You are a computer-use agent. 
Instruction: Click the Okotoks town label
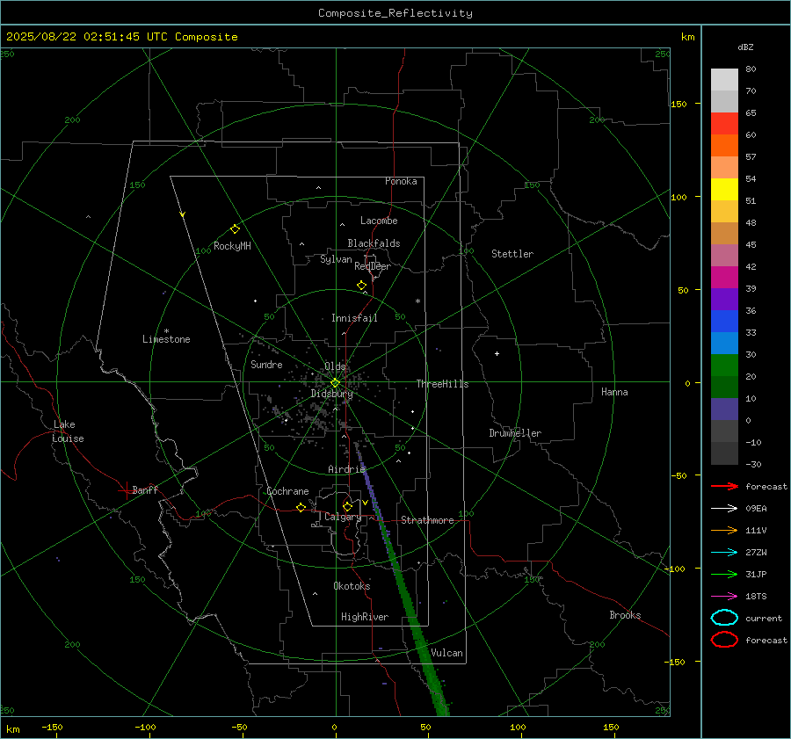(x=352, y=586)
